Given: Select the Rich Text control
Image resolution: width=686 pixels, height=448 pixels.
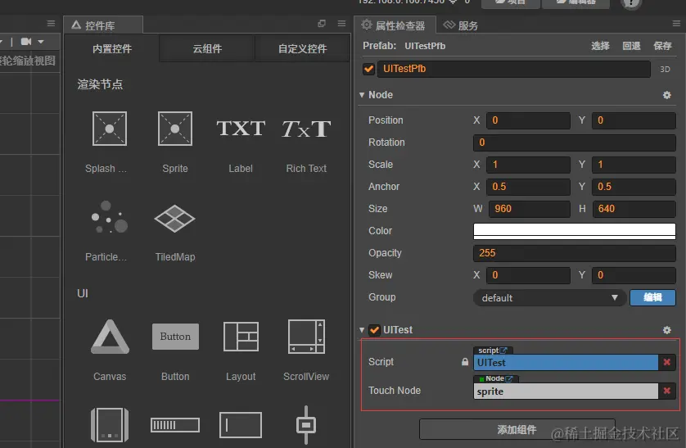Looking at the screenshot, I should pos(306,129).
